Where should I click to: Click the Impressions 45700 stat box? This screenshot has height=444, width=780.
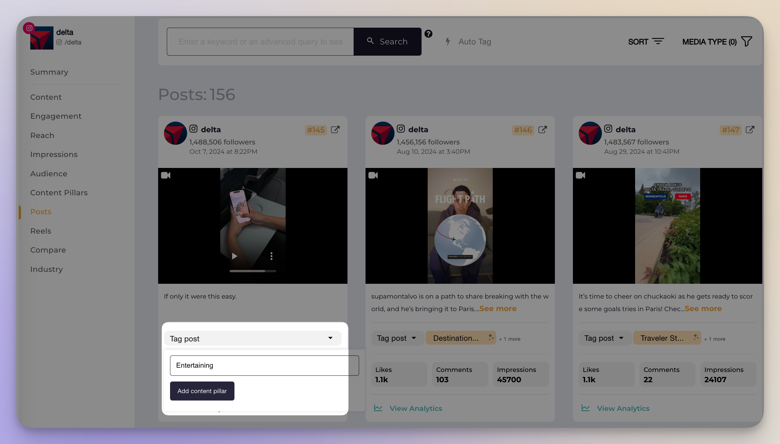tap(521, 374)
